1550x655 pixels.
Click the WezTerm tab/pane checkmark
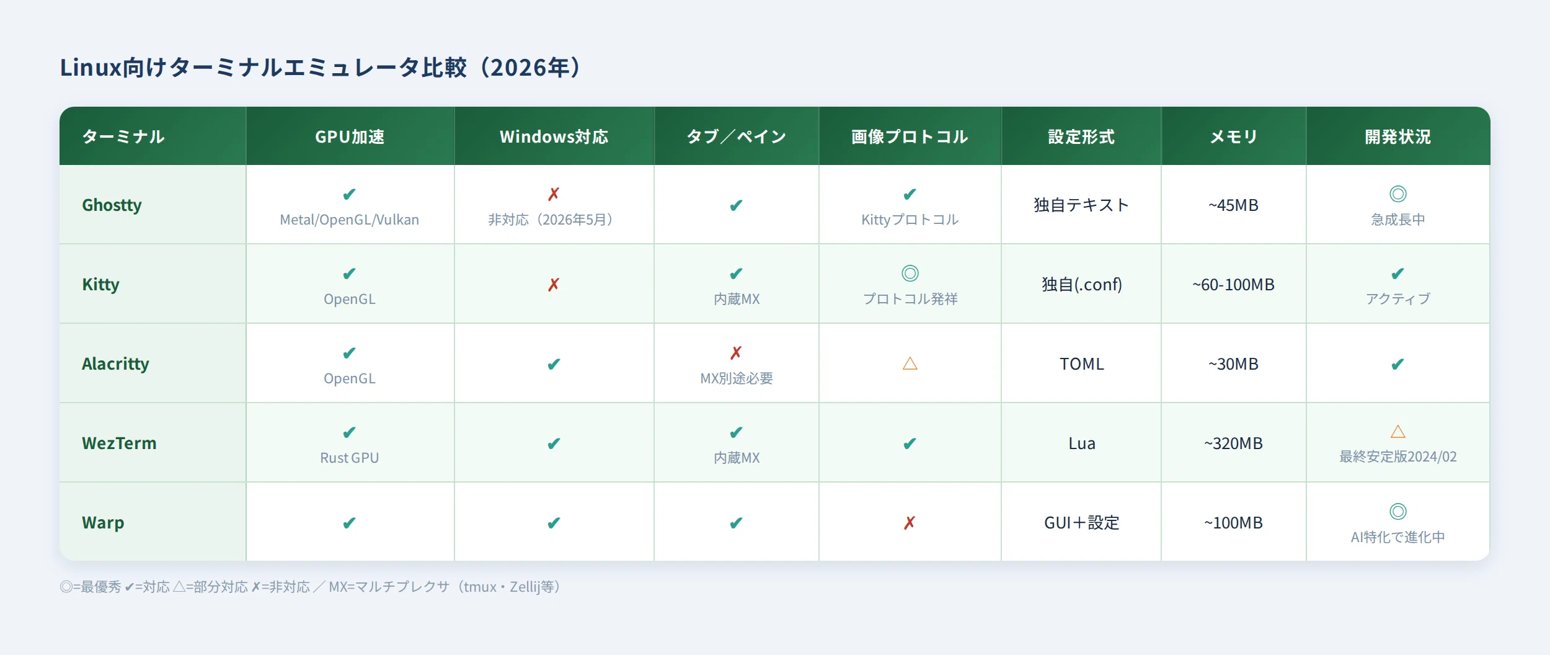736,432
